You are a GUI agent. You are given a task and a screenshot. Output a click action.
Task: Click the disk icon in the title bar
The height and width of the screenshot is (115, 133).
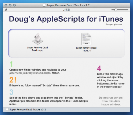click(x=44, y=5)
